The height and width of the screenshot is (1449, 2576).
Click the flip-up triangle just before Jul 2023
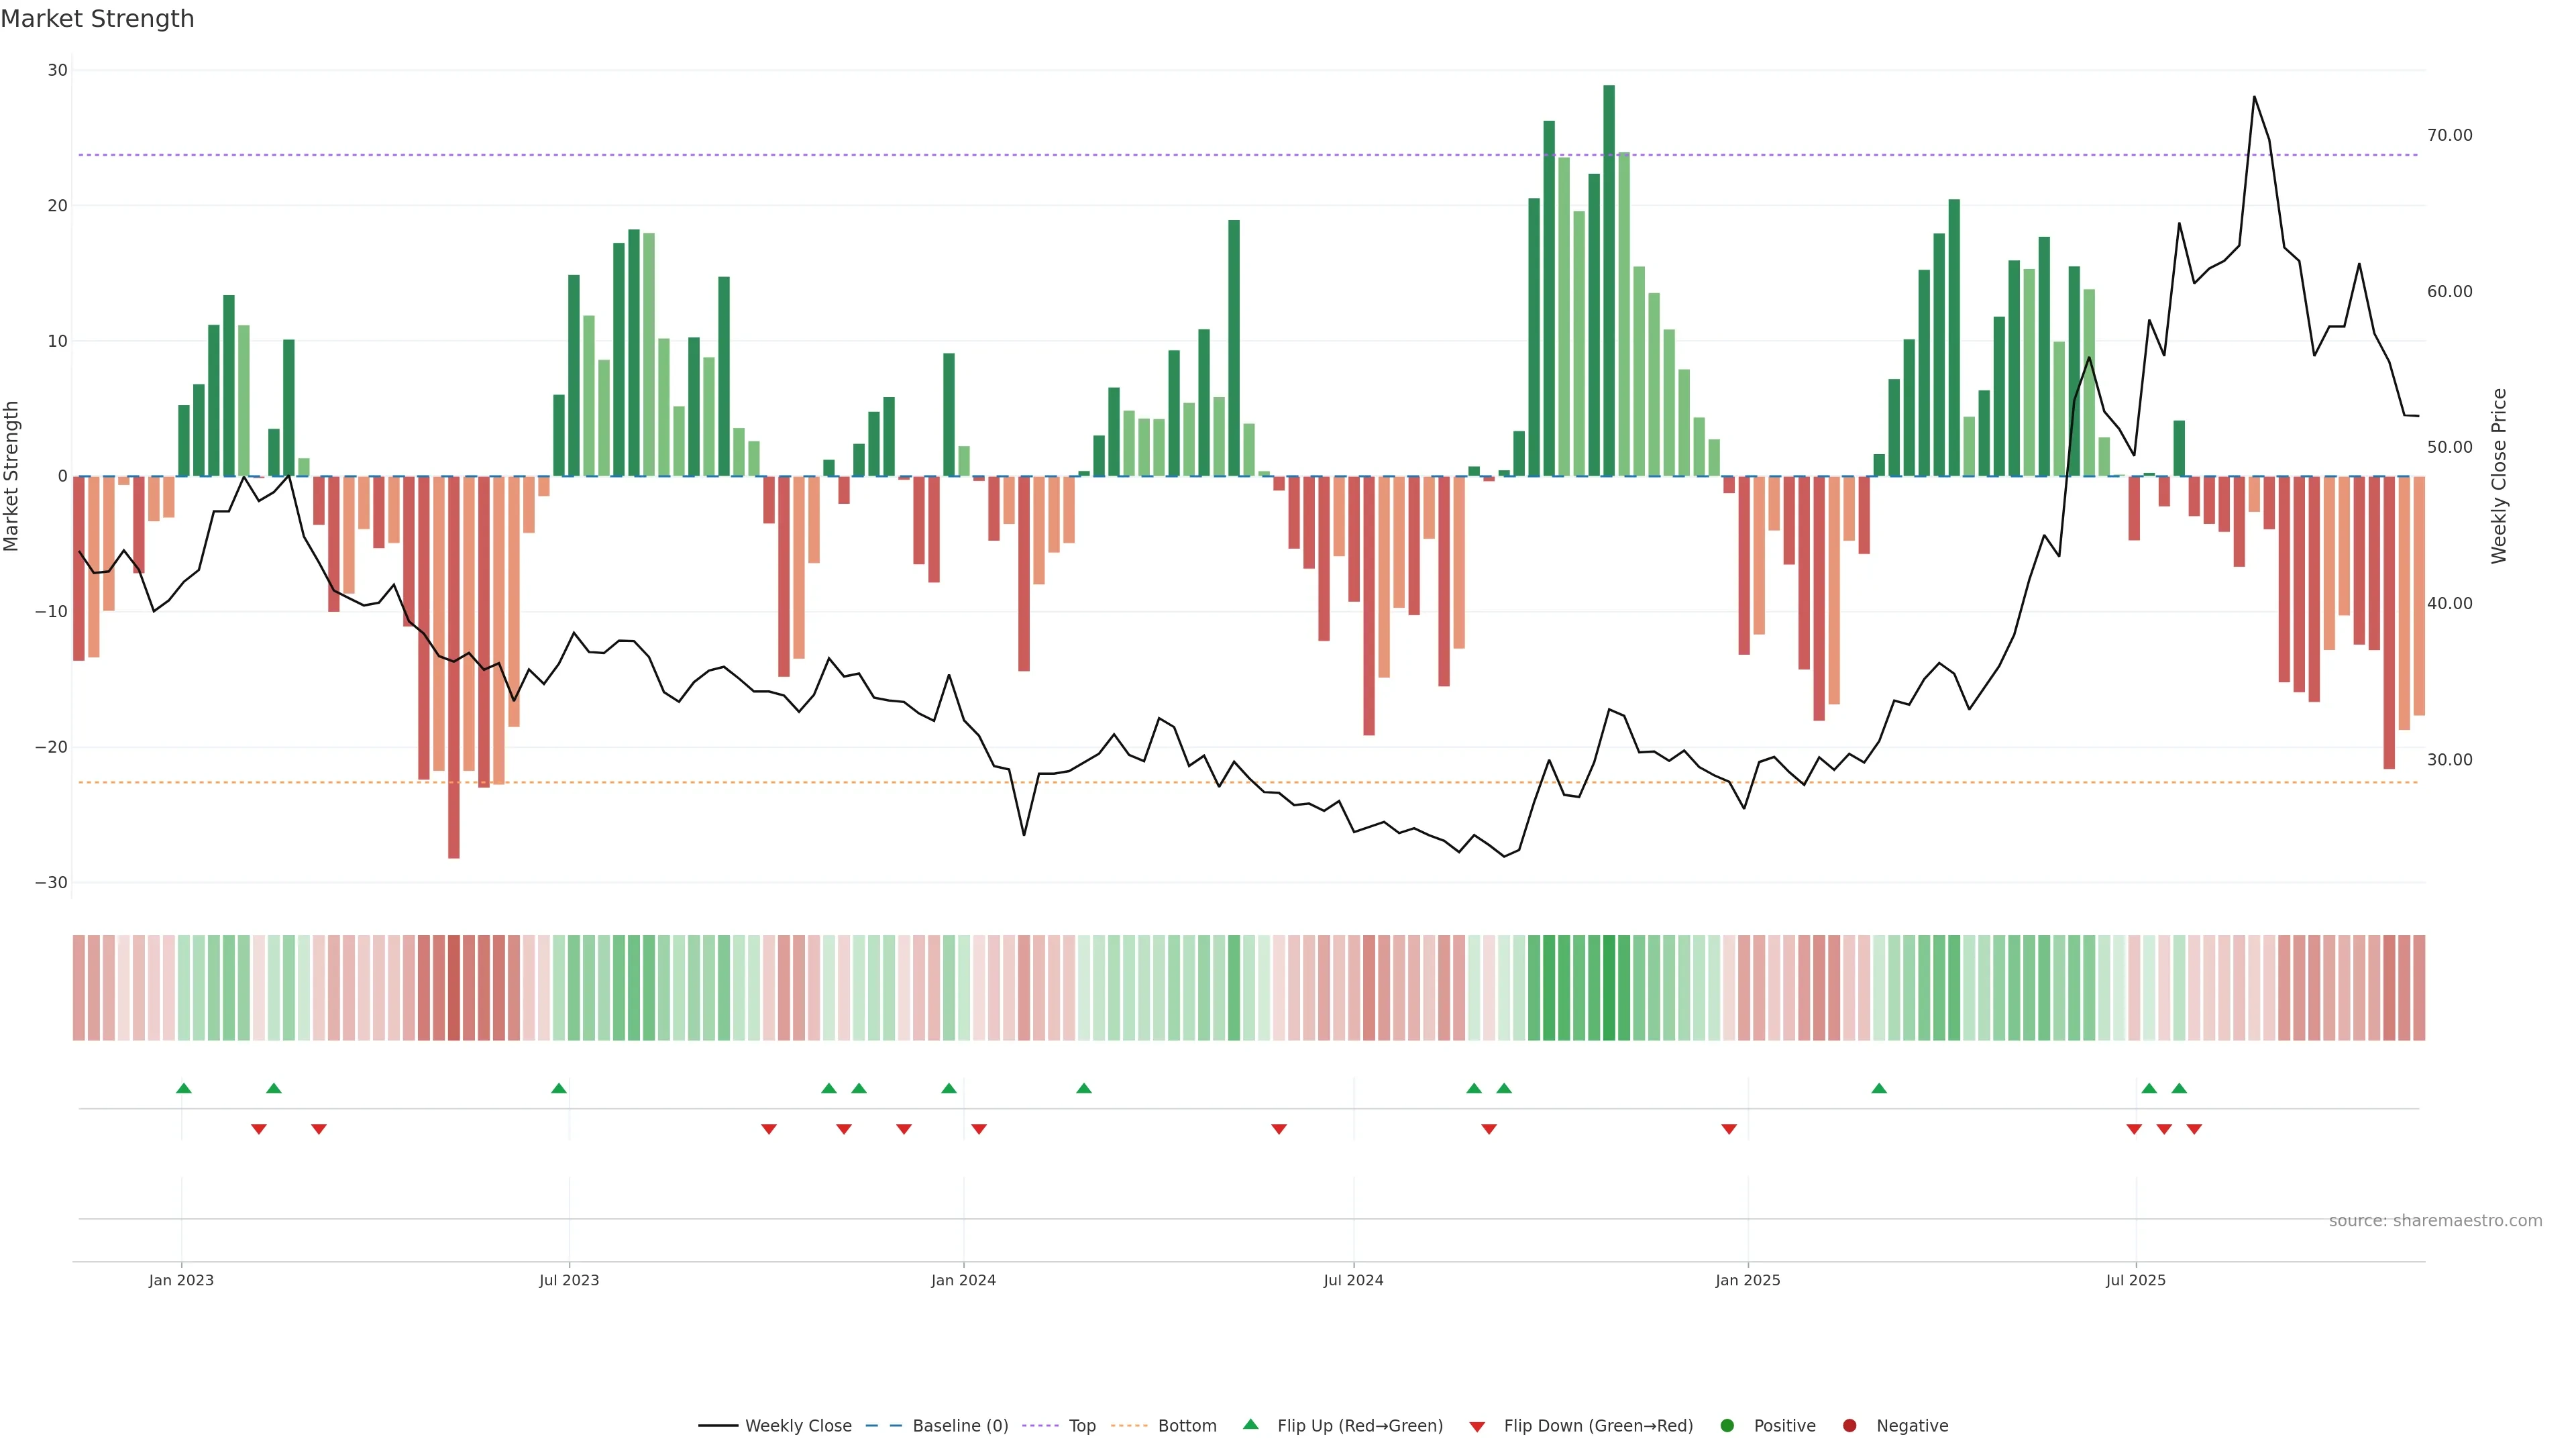pyautogui.click(x=559, y=1088)
